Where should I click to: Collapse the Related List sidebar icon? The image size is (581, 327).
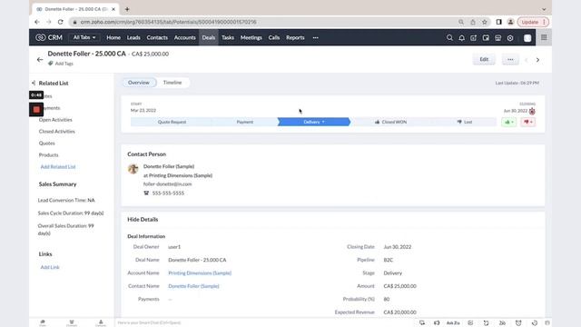(34, 83)
